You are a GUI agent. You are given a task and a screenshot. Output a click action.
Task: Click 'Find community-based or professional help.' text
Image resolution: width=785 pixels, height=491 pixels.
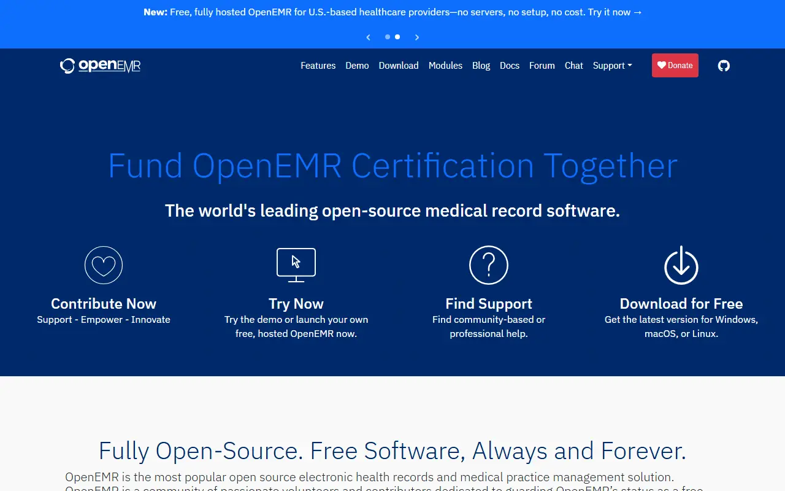click(x=489, y=327)
